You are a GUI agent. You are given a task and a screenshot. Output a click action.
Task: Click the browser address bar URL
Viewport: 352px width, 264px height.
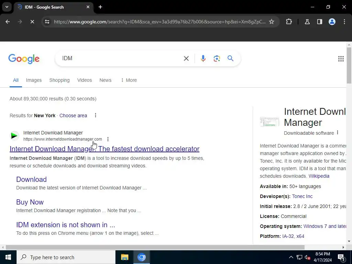pyautogui.click(x=160, y=22)
